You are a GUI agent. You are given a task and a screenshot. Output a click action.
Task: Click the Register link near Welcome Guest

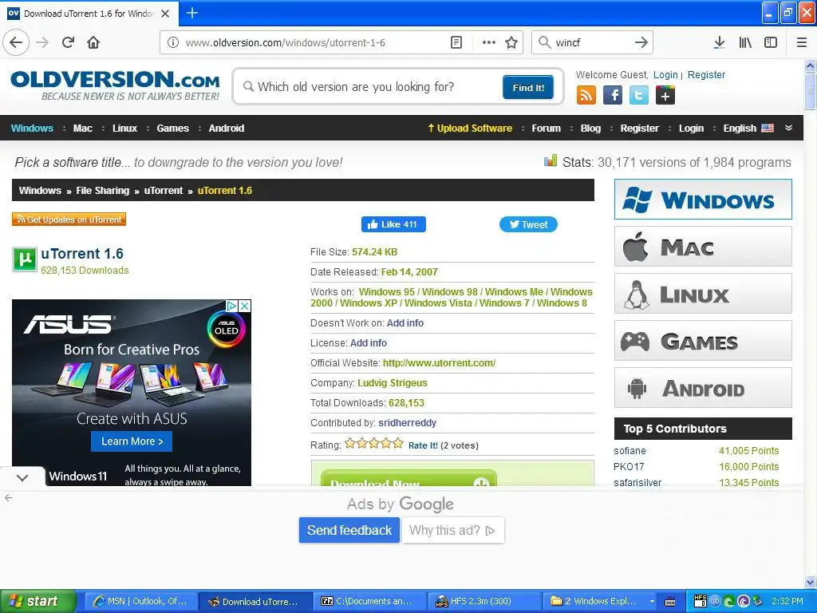click(x=706, y=74)
